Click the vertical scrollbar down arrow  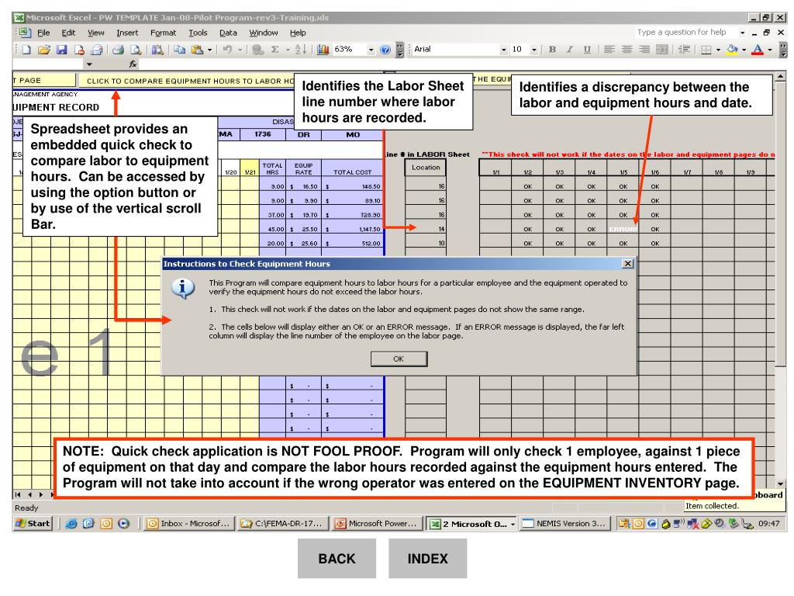pyautogui.click(x=780, y=484)
